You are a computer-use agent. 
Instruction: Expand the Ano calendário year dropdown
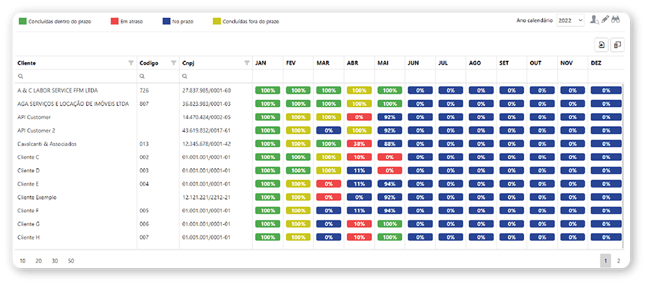tap(570, 20)
